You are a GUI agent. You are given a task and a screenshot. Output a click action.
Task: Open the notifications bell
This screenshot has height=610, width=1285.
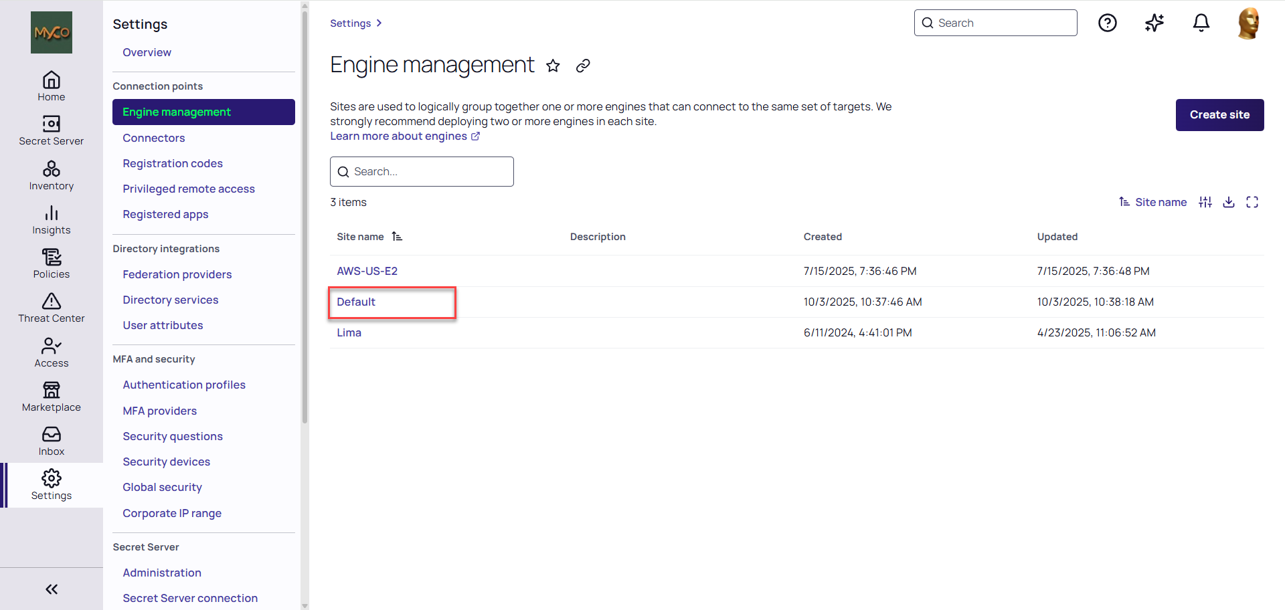(1201, 23)
